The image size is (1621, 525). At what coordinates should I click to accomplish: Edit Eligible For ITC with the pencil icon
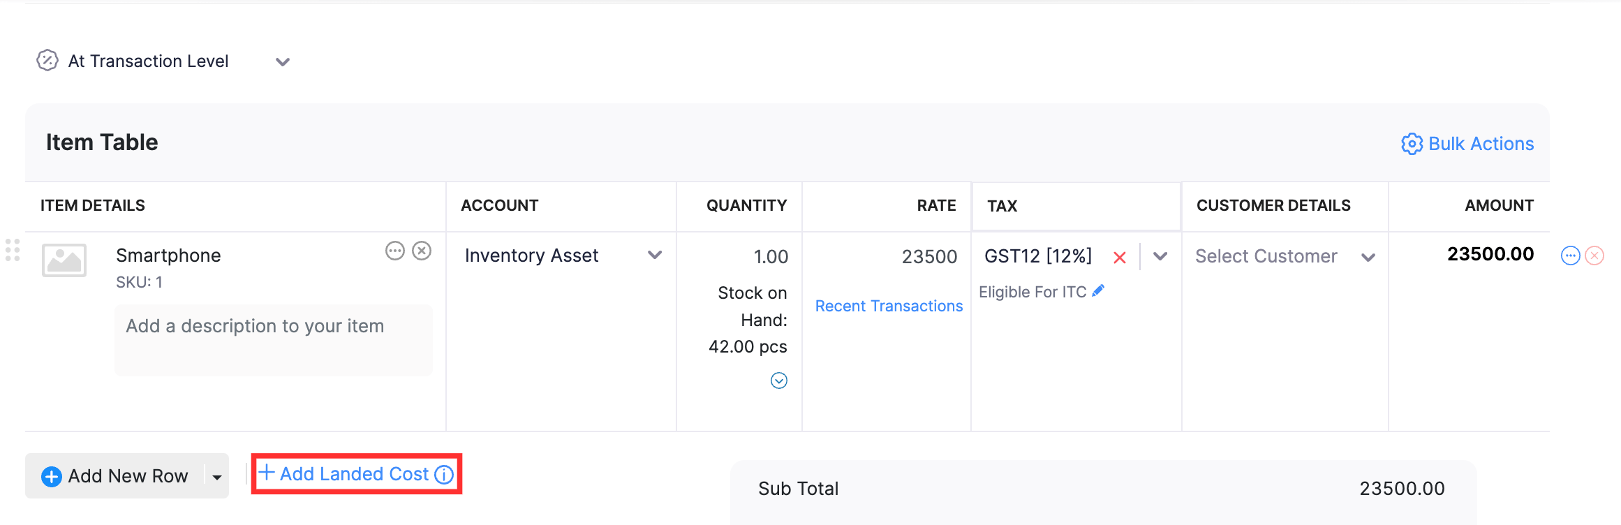tap(1098, 290)
